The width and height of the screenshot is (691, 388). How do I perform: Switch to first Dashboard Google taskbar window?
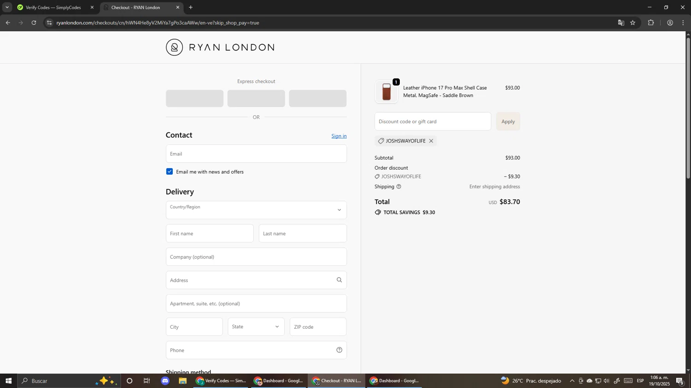coord(279,381)
